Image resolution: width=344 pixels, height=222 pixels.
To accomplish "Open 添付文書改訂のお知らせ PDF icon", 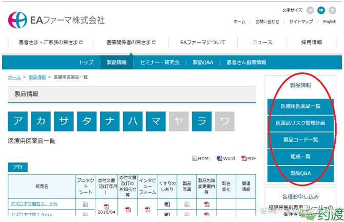I will pyautogui.click(x=128, y=210).
